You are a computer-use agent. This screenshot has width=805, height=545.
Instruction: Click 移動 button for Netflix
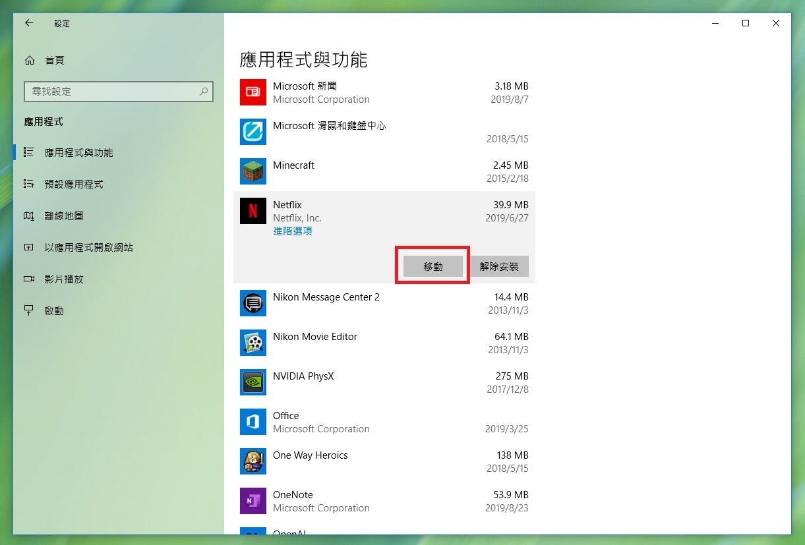coord(433,266)
